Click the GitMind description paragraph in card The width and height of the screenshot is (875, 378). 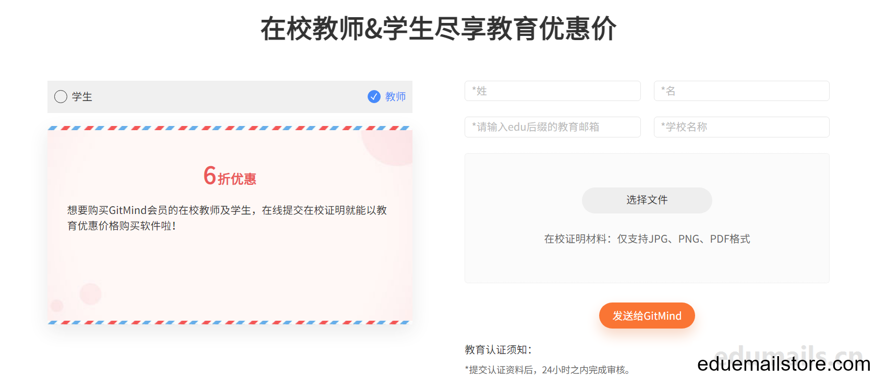coord(227,218)
